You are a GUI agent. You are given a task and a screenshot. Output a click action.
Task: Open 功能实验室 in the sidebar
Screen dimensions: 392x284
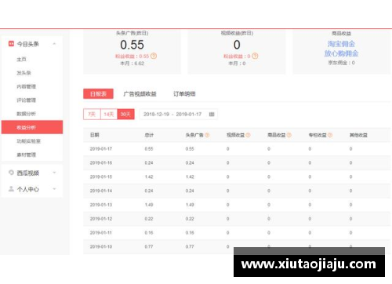pos(28,141)
